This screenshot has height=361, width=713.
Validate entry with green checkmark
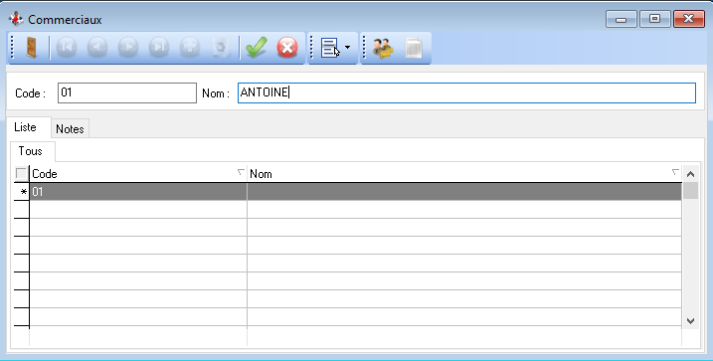click(256, 48)
